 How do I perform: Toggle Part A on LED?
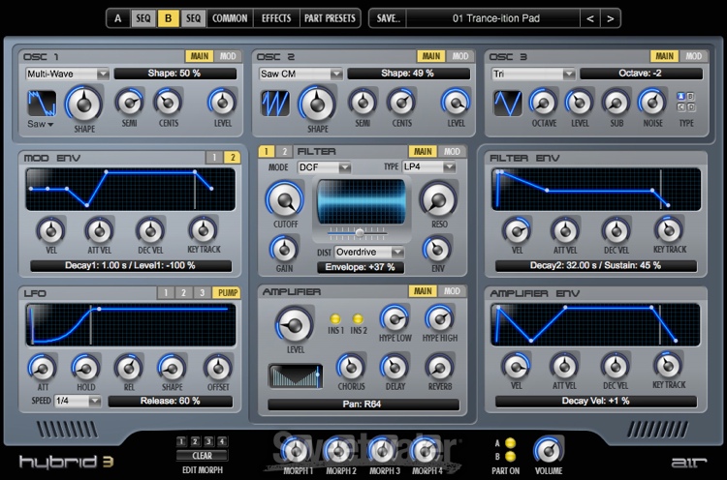[x=511, y=443]
